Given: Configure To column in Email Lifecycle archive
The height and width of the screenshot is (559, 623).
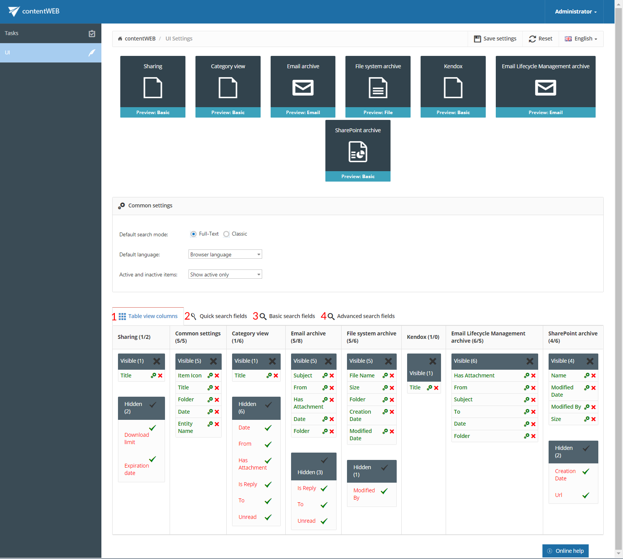Looking at the screenshot, I should [x=527, y=412].
